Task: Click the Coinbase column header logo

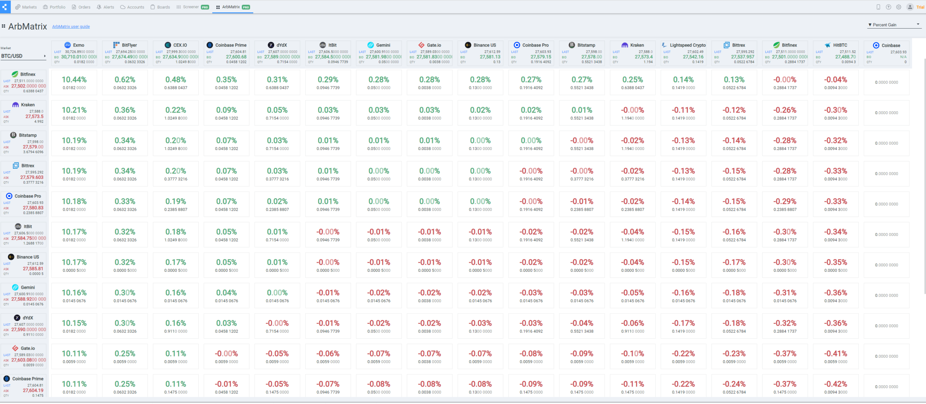Action: point(876,45)
